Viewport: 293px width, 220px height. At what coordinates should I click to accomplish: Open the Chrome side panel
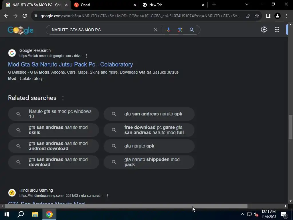268,16
